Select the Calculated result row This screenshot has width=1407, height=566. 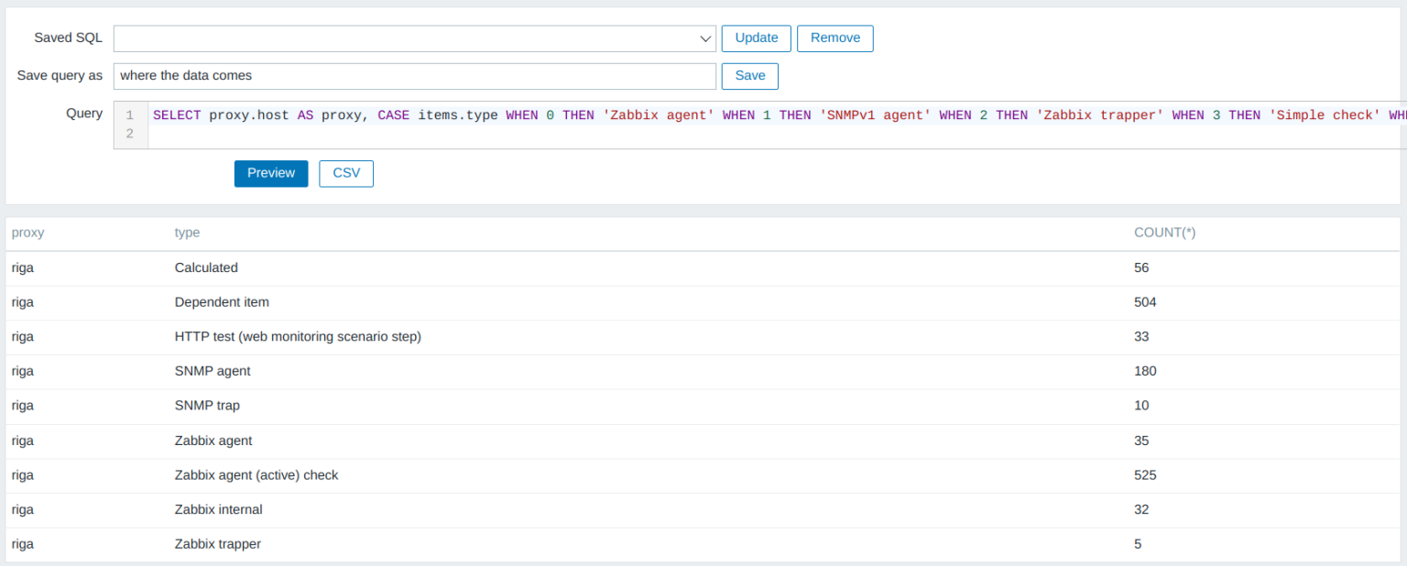[x=205, y=267]
